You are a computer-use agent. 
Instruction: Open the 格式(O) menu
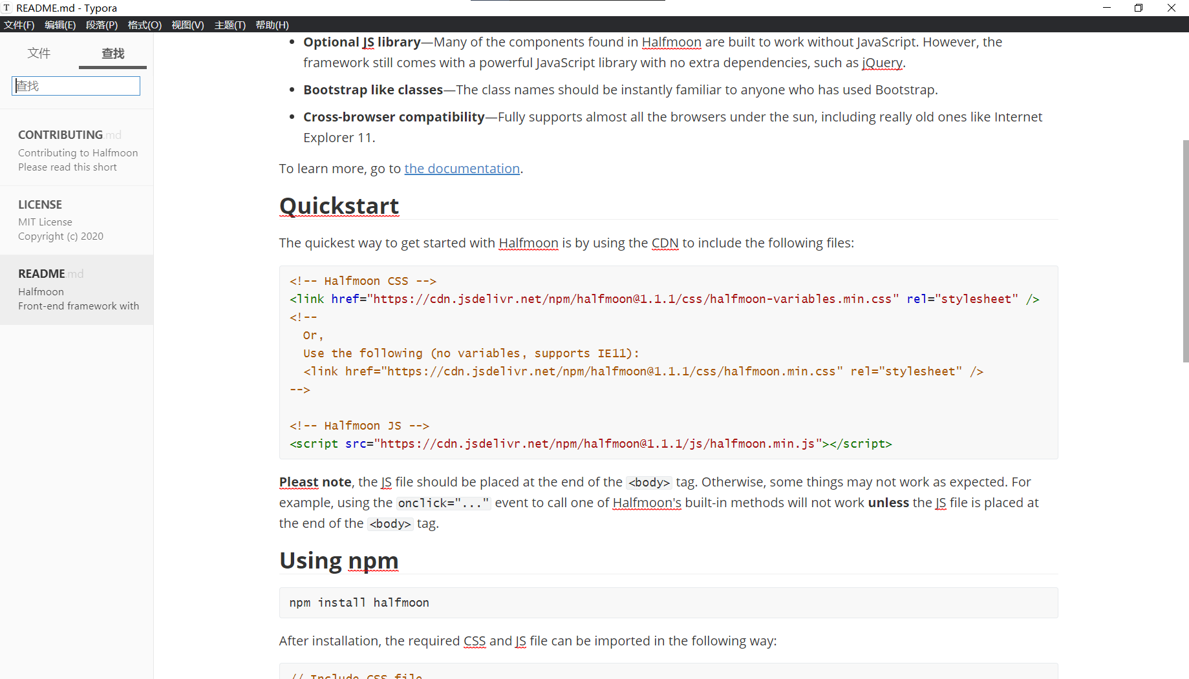pyautogui.click(x=145, y=25)
